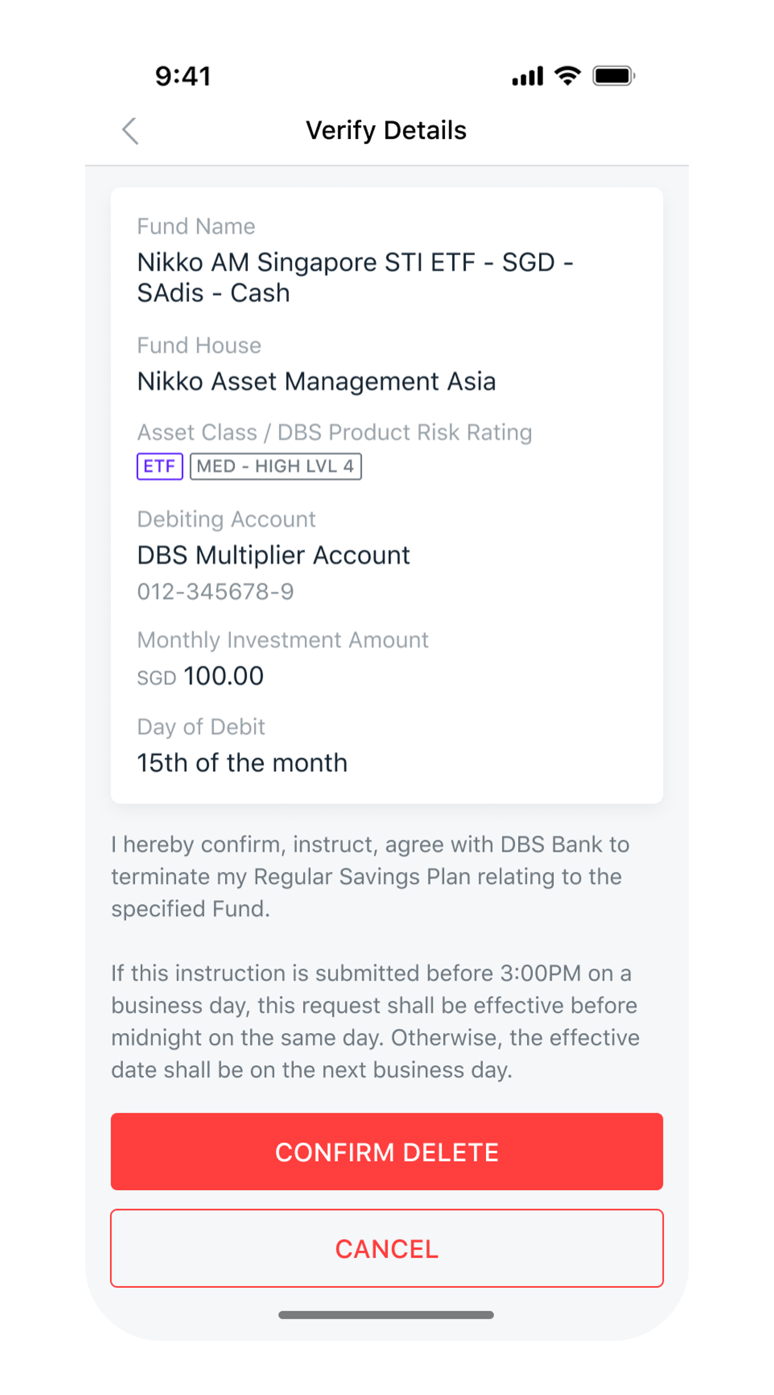Screen dimensions: 774x1395
Task: Tap the 9:41 status bar clock
Action: pyautogui.click(x=183, y=76)
